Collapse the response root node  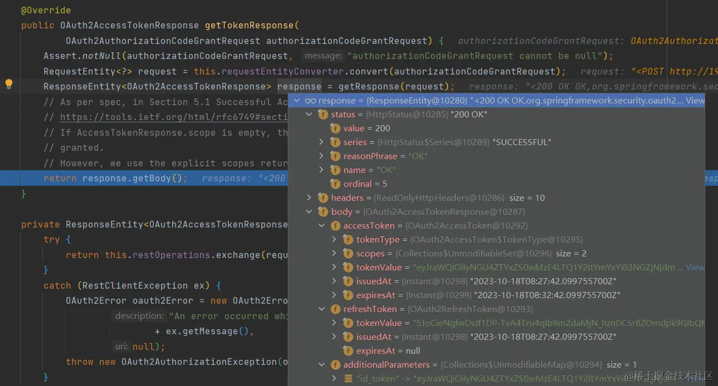(x=296, y=101)
